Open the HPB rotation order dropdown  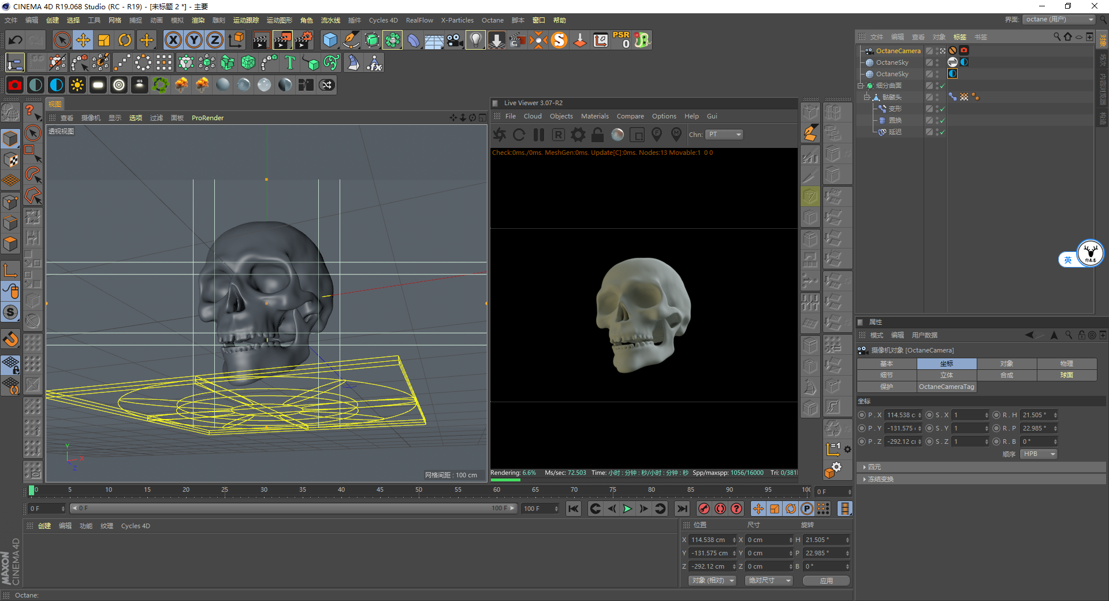pyautogui.click(x=1039, y=454)
